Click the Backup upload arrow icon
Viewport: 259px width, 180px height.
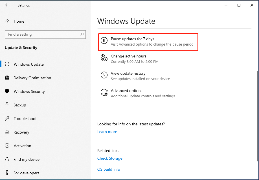[x=7, y=105]
